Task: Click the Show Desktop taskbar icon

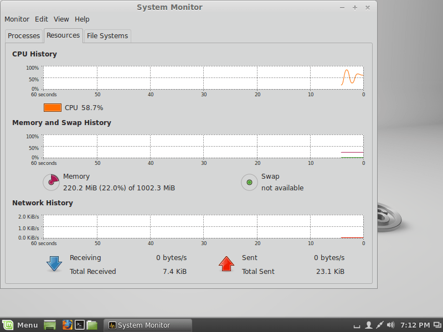Action: tap(50, 325)
